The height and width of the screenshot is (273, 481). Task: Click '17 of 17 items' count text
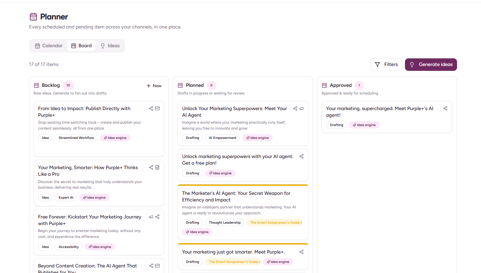pyautogui.click(x=44, y=65)
